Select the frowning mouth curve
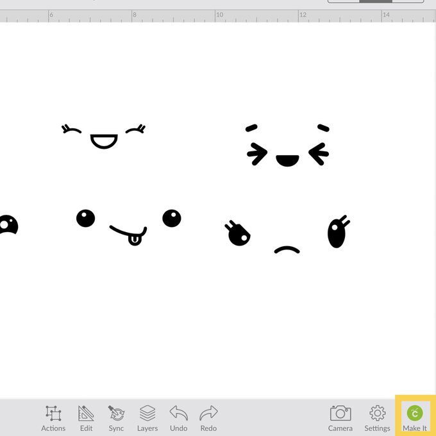This screenshot has width=436, height=436. click(287, 249)
